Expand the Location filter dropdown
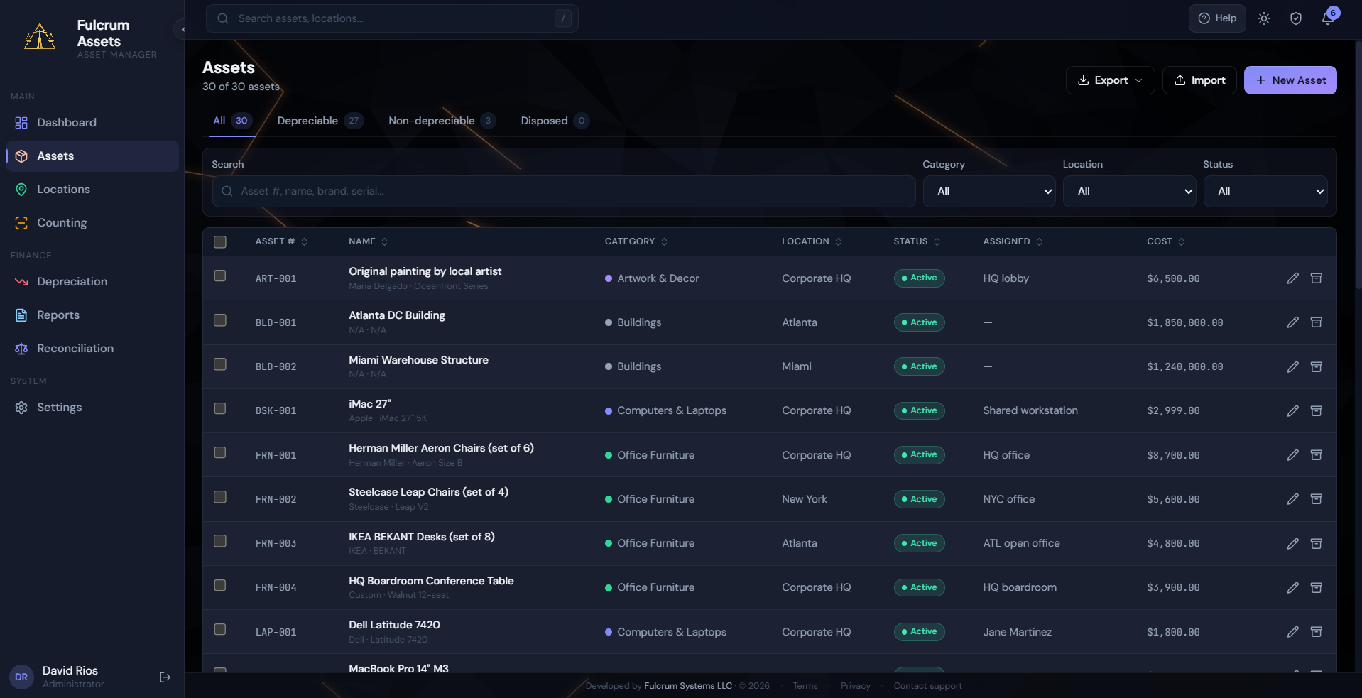Image resolution: width=1362 pixels, height=698 pixels. pos(1128,191)
